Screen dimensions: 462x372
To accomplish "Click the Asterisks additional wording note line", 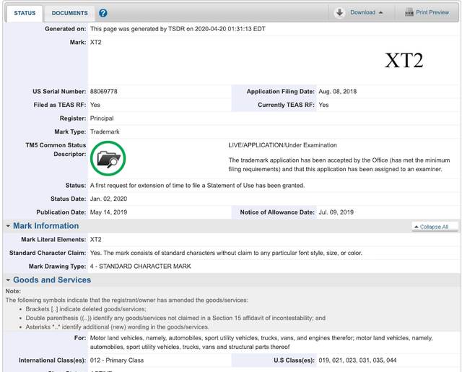I will 117,327.
